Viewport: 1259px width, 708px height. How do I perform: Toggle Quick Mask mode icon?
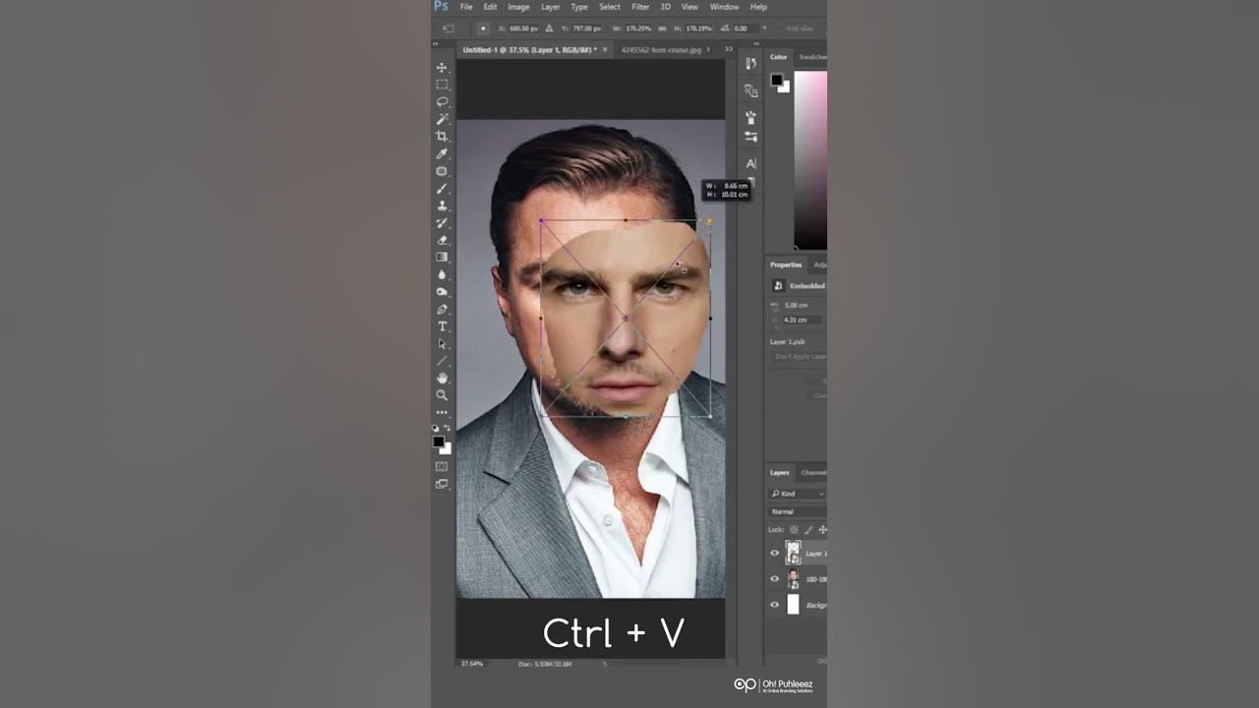click(442, 466)
